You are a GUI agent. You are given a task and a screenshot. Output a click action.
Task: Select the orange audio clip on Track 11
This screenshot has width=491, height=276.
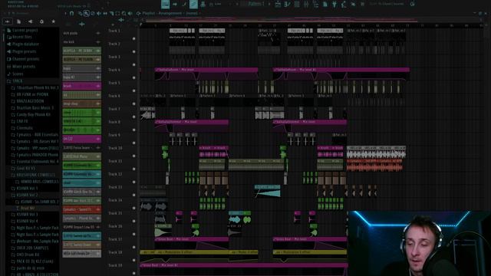374,165
